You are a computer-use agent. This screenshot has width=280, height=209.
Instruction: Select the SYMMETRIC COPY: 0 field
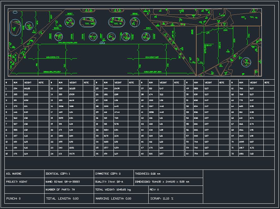108,174
